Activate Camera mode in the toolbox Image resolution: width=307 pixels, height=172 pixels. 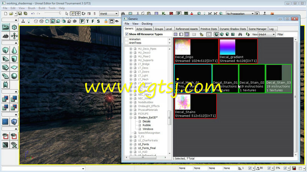point(5,27)
